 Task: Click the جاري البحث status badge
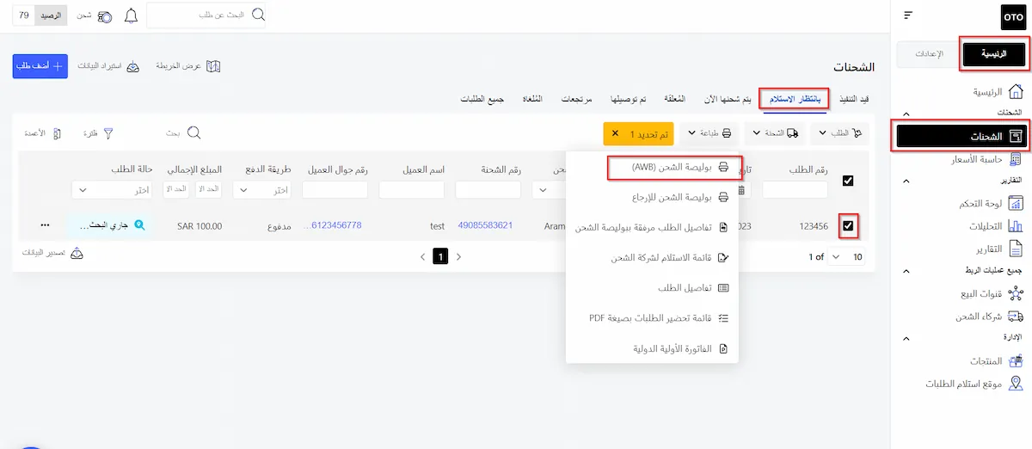(110, 225)
